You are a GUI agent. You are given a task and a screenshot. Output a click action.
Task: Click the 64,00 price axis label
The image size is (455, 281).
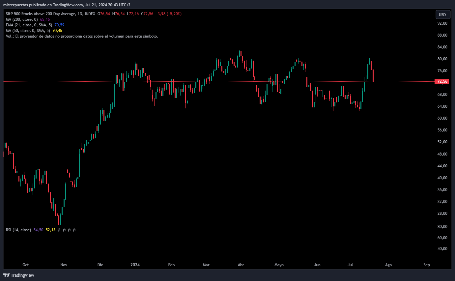point(442,106)
